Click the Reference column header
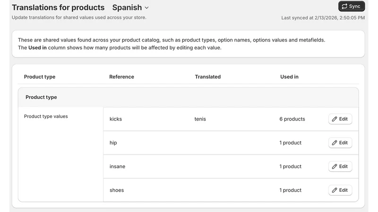The height and width of the screenshot is (212, 378). pyautogui.click(x=121, y=77)
